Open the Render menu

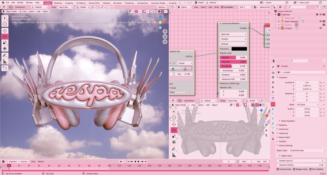(x=20, y=2)
